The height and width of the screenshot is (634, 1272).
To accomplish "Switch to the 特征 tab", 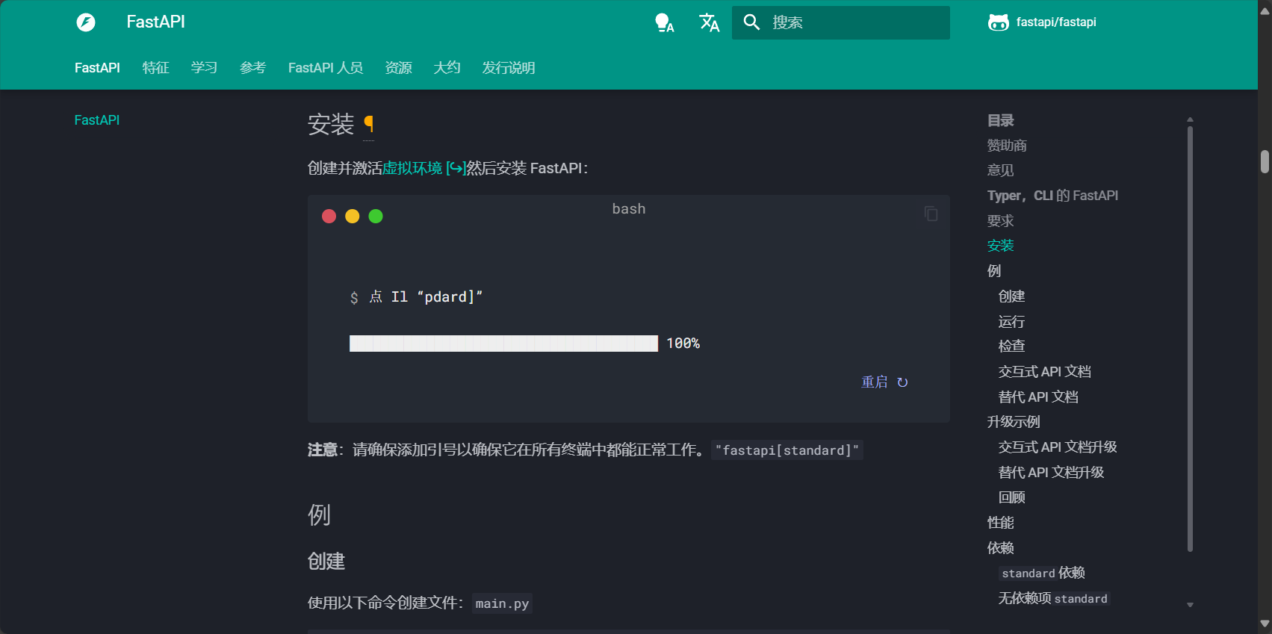I will (x=155, y=68).
